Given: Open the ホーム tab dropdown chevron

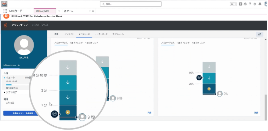Looking at the screenshot, I should (90, 11).
